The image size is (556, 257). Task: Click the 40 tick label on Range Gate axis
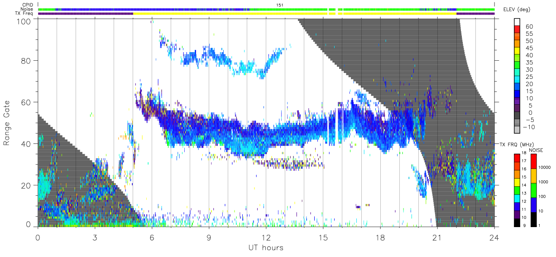[x=26, y=144]
